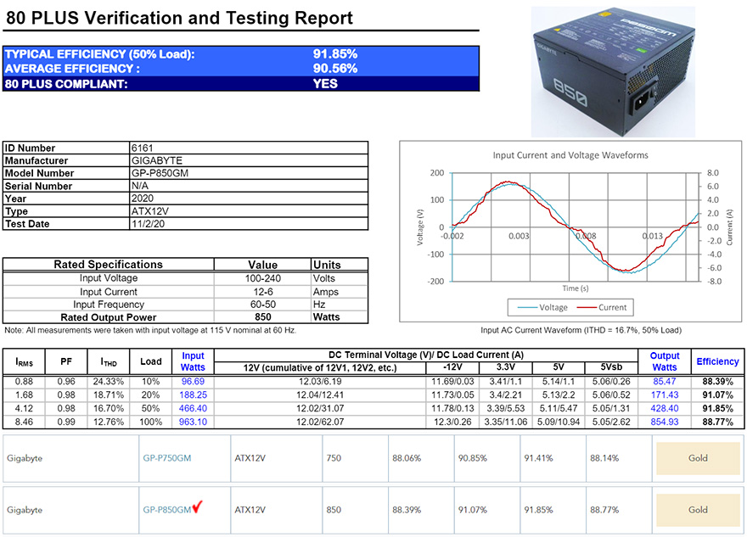Click the Input Current and Voltage Waveforms chart title
747x537 pixels.
pos(570,155)
